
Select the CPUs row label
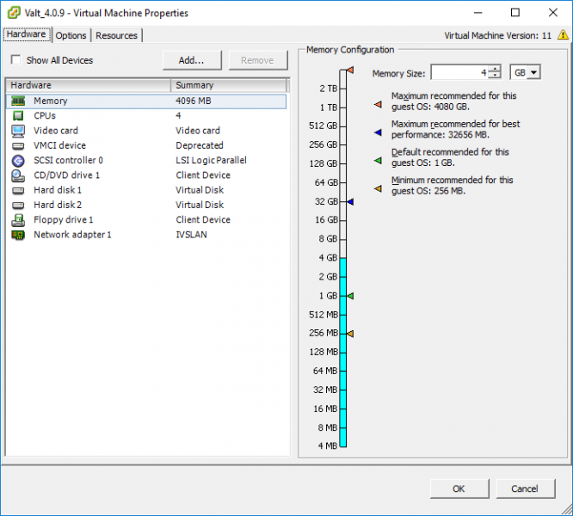click(x=45, y=116)
